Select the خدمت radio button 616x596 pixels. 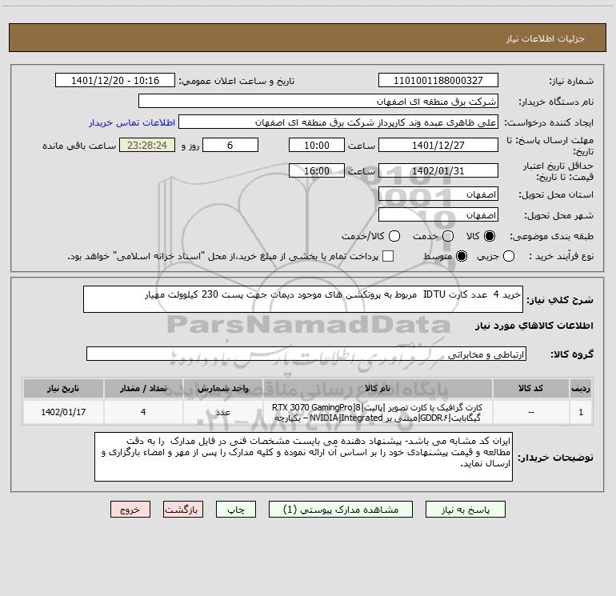pyautogui.click(x=448, y=236)
